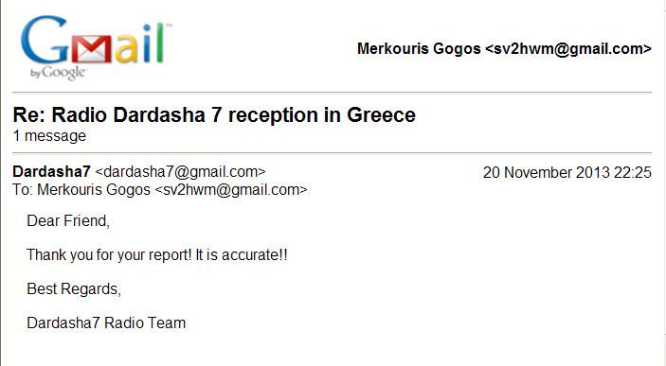Click the 'Dardasha7 Radio Team' signature
This screenshot has height=366, width=666.
pos(106,322)
